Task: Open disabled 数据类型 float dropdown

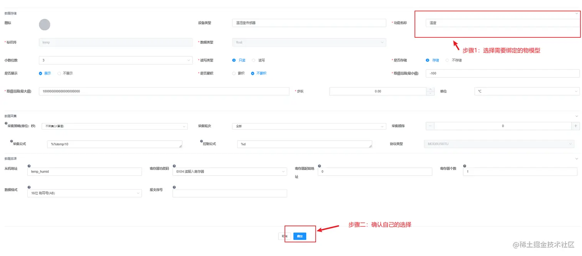Action: (x=309, y=42)
